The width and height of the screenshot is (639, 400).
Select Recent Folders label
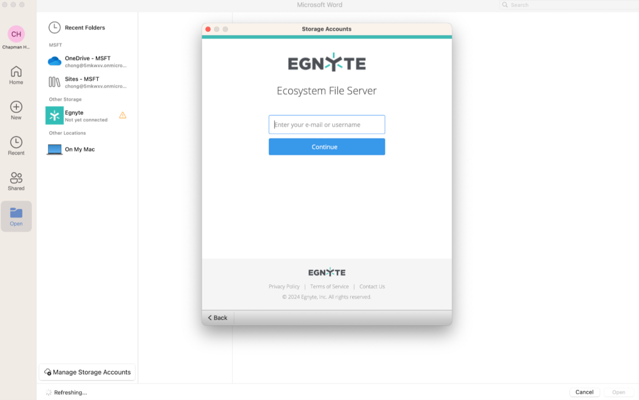[85, 27]
